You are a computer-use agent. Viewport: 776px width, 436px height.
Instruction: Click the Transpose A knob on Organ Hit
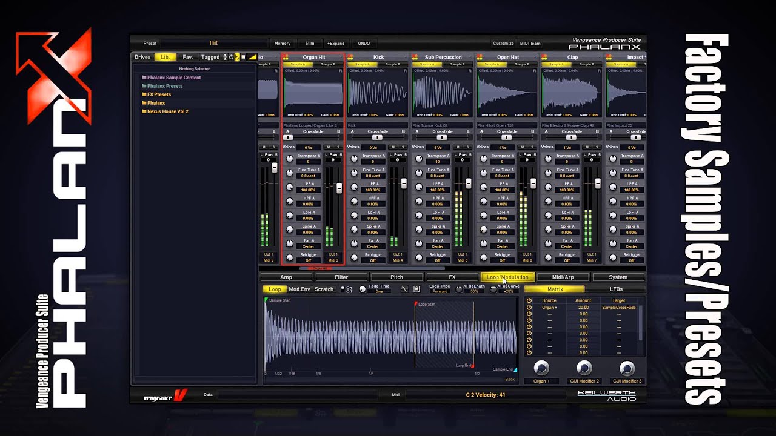289,159
